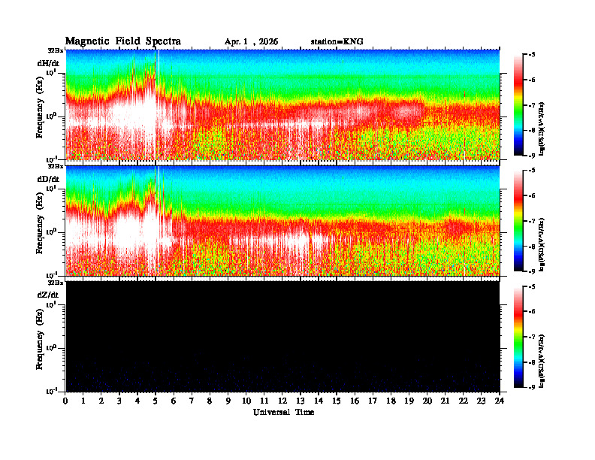Click the 10^0 frequency tick of dZ/dt panel
This screenshot has height=460, width=595.
pos(51,348)
